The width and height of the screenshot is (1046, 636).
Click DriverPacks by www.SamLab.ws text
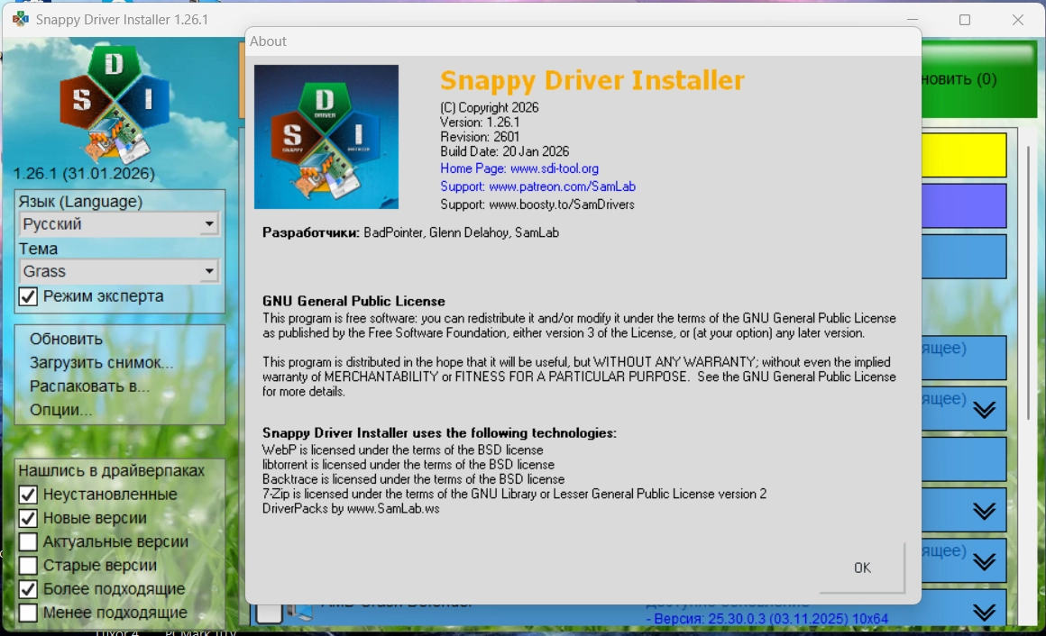click(351, 509)
